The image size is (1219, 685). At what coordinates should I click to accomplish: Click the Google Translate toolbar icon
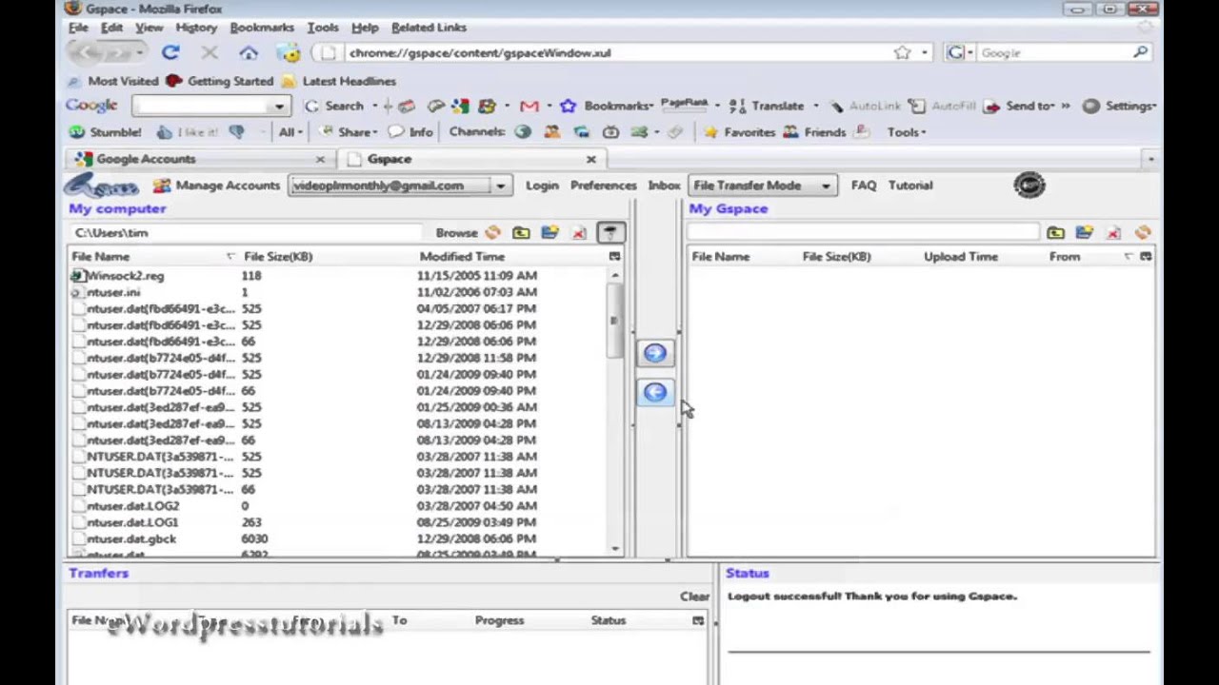737,106
